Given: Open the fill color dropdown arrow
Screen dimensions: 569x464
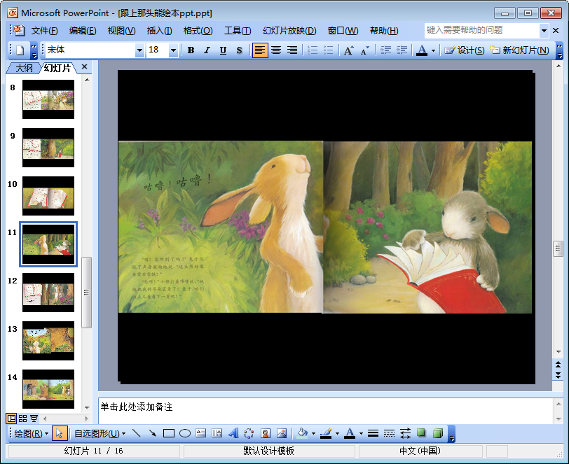Looking at the screenshot, I should tap(313, 433).
